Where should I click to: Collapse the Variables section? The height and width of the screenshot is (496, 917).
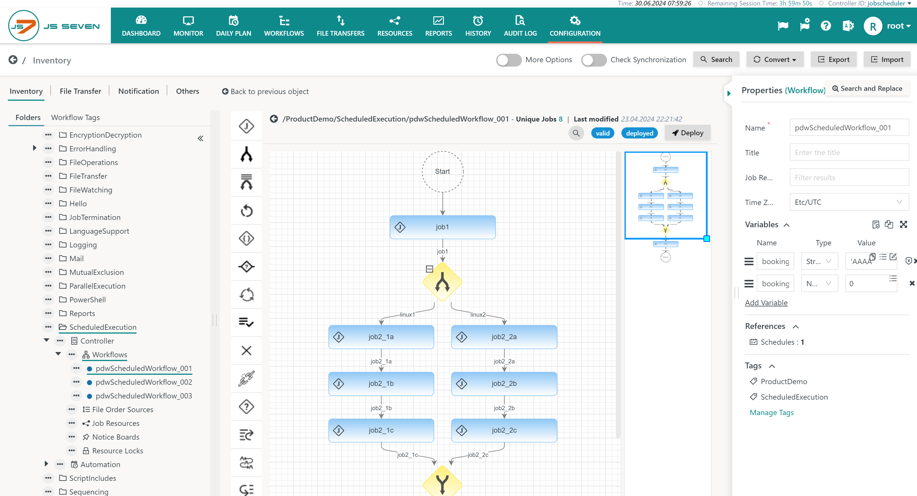[786, 225]
